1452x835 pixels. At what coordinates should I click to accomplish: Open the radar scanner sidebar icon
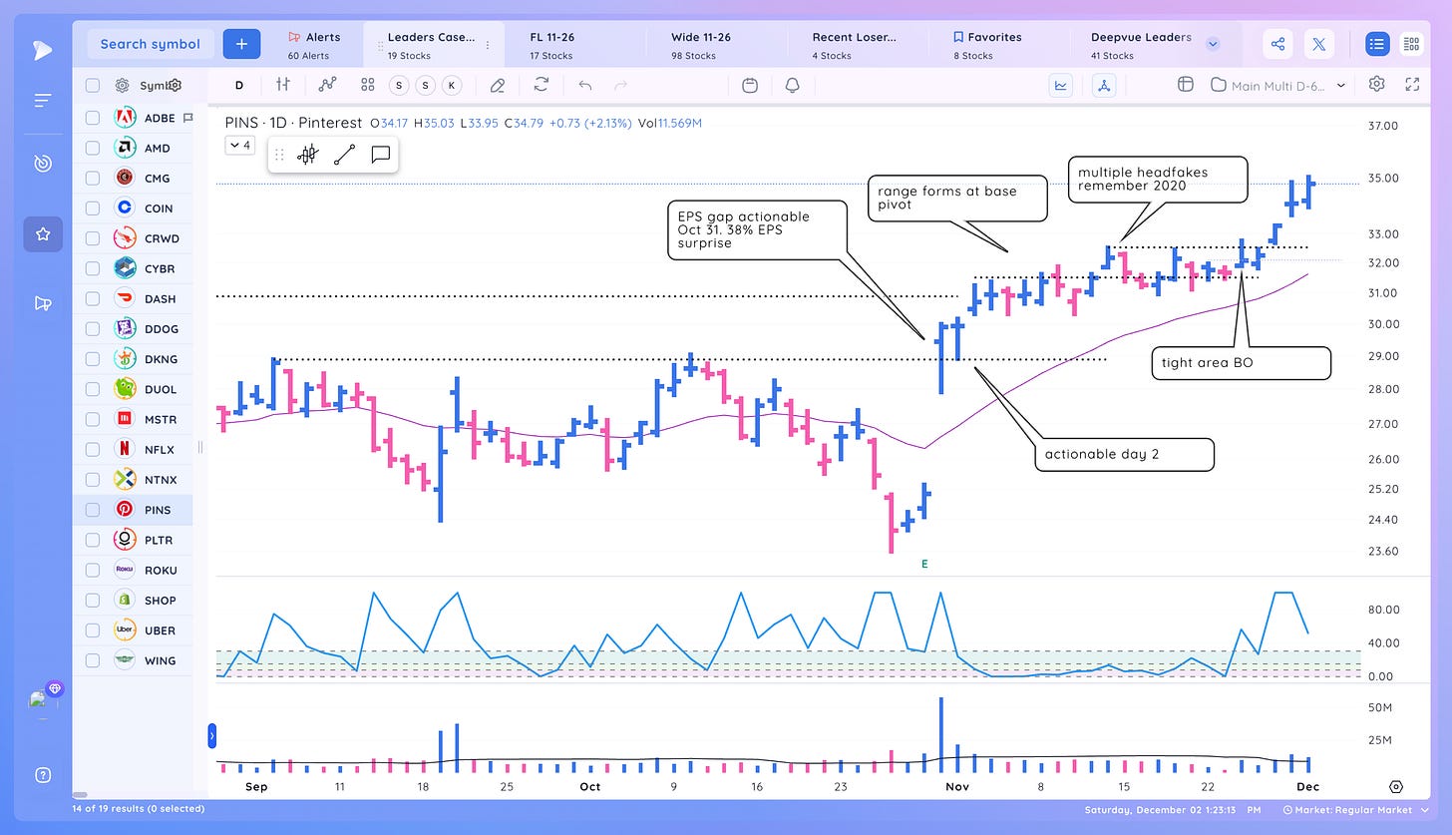pos(42,164)
